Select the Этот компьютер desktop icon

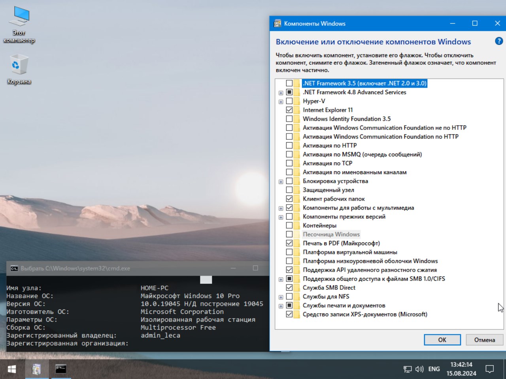19,24
